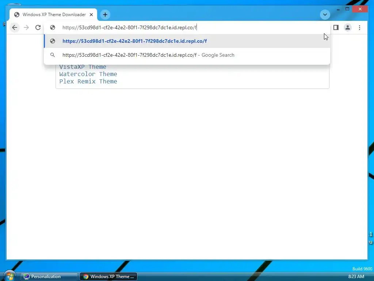Minimize the Chrome browser window
This screenshot has height=281, width=374.
coord(338,9)
